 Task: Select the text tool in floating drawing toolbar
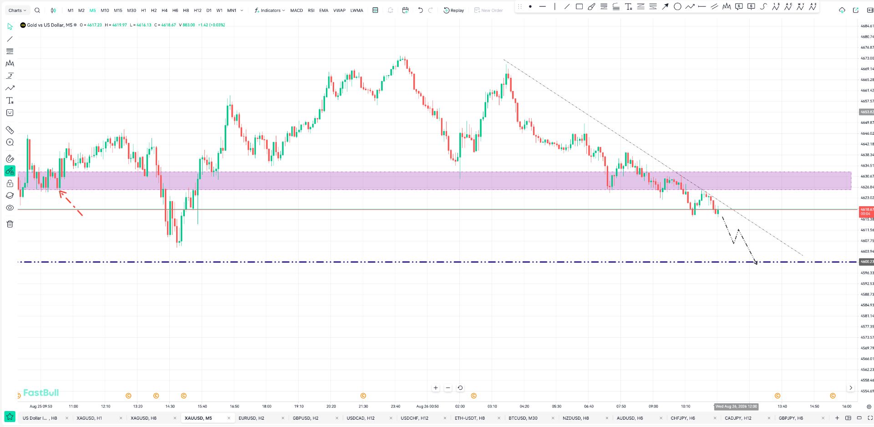(x=628, y=6)
